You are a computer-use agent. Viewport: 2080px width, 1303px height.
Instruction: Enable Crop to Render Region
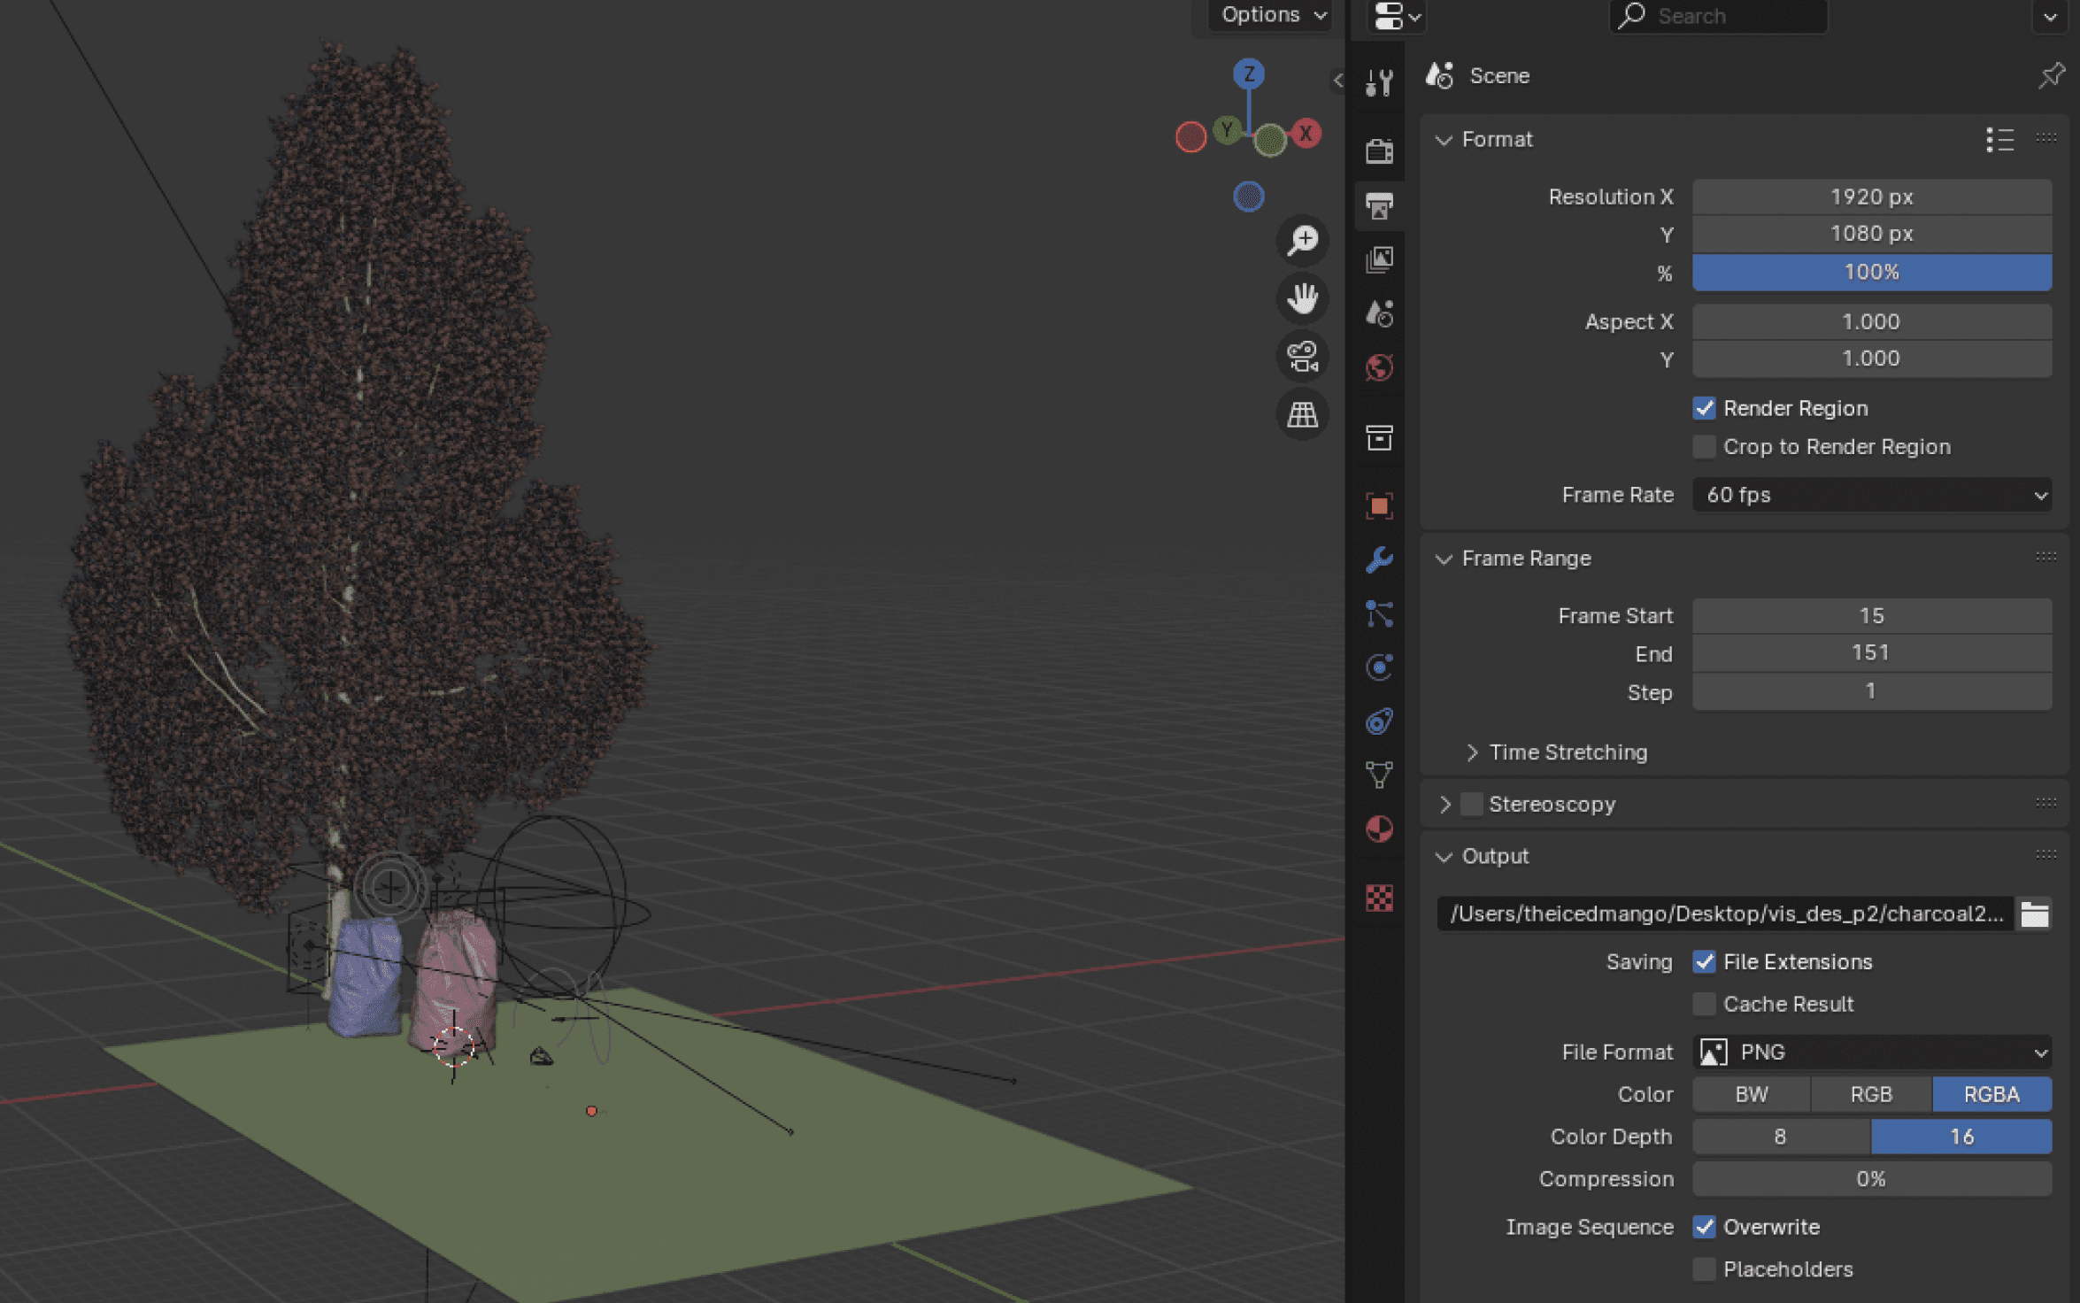pos(1704,447)
